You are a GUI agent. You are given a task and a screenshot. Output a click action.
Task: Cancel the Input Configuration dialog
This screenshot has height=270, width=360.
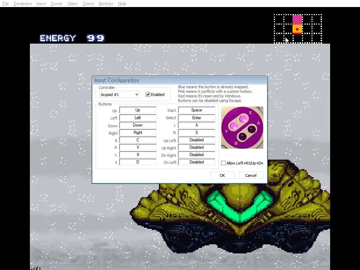[251, 175]
